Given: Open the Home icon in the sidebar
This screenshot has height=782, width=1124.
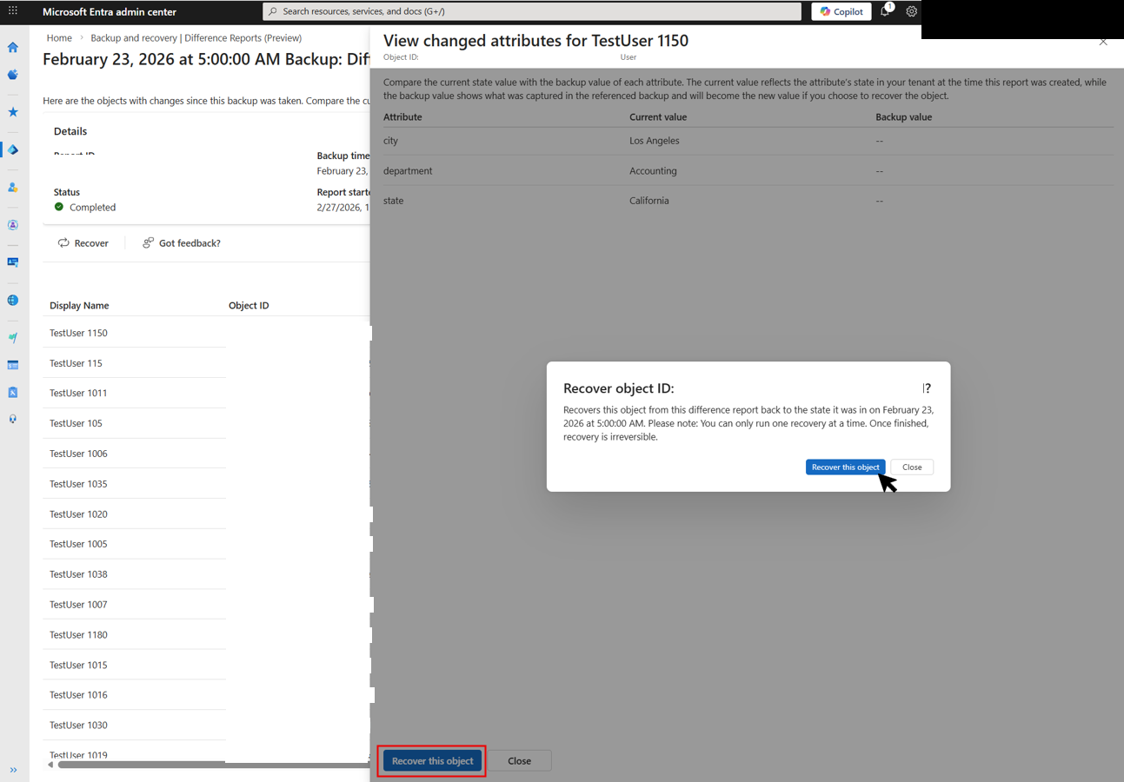Looking at the screenshot, I should coord(12,48).
